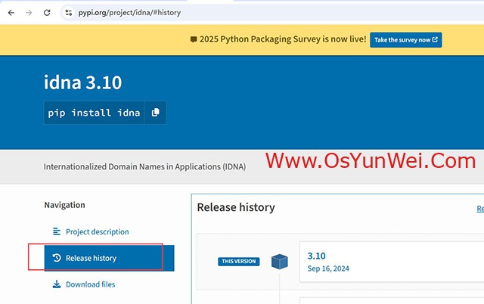The width and height of the screenshot is (484, 304).
Task: Click the pypi.org URL address field
Action: pos(129,13)
